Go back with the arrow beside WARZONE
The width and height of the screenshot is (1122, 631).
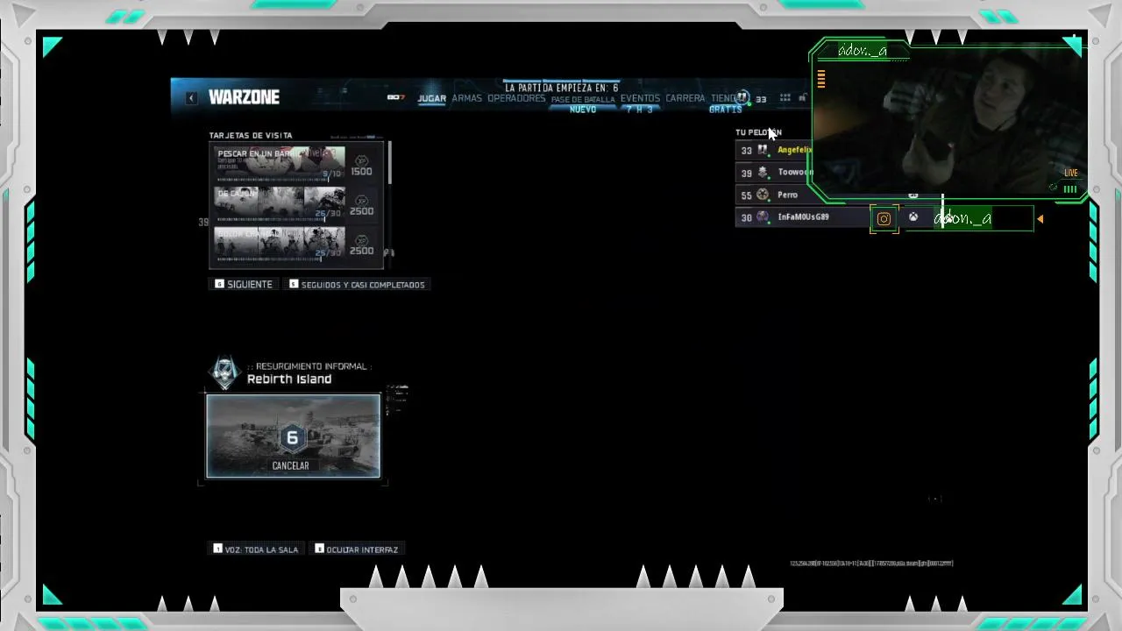coord(191,97)
